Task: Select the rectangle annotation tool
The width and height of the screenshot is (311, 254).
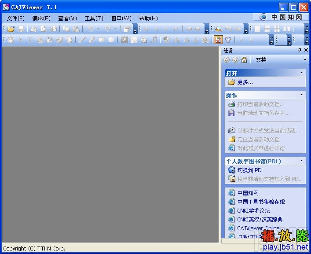Action: pyautogui.click(x=102, y=40)
